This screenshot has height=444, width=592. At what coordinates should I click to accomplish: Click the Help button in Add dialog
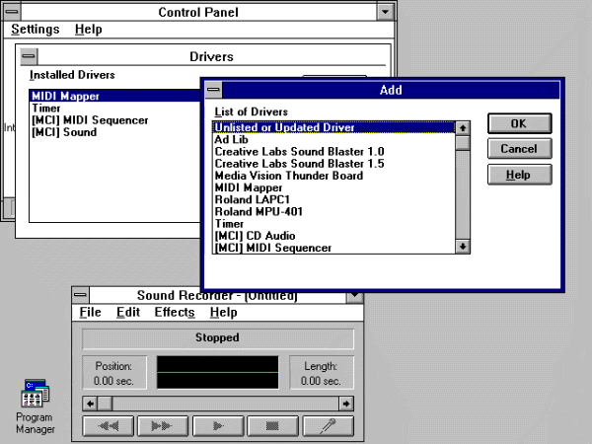[x=520, y=175]
